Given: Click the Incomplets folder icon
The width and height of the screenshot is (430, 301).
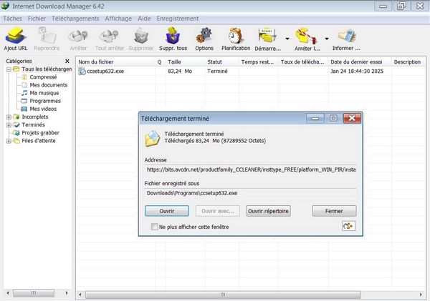Looking at the screenshot, I should [x=16, y=117].
